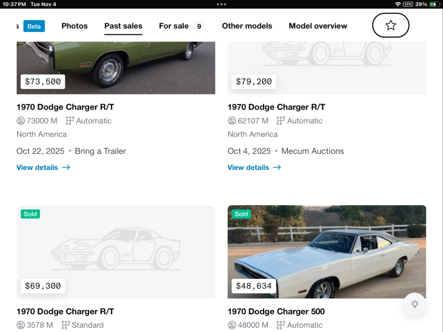
Task: Tap the three-dot multitasking control
Action: pos(221,4)
